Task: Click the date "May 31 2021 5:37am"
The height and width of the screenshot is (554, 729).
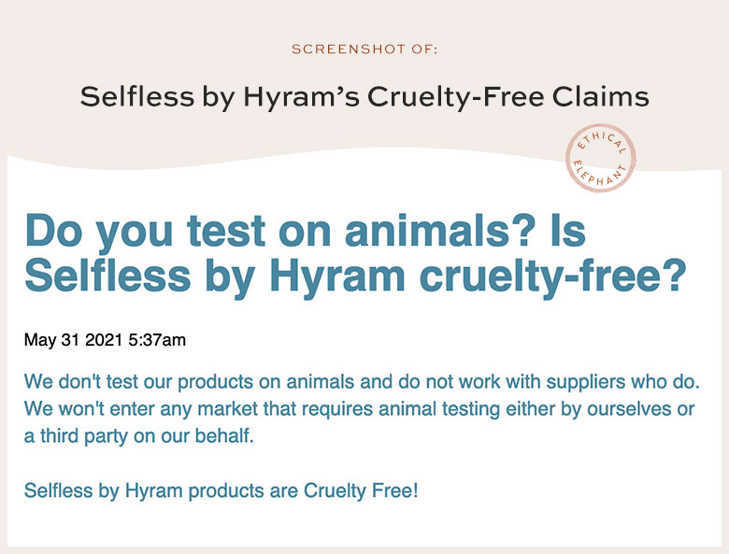Action: pyautogui.click(x=105, y=340)
